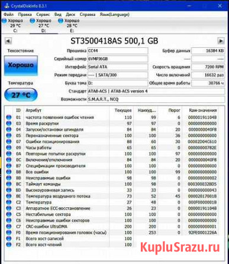
Task: Click status icon for CRC-ошибки UltraDMA
Action: (9, 227)
